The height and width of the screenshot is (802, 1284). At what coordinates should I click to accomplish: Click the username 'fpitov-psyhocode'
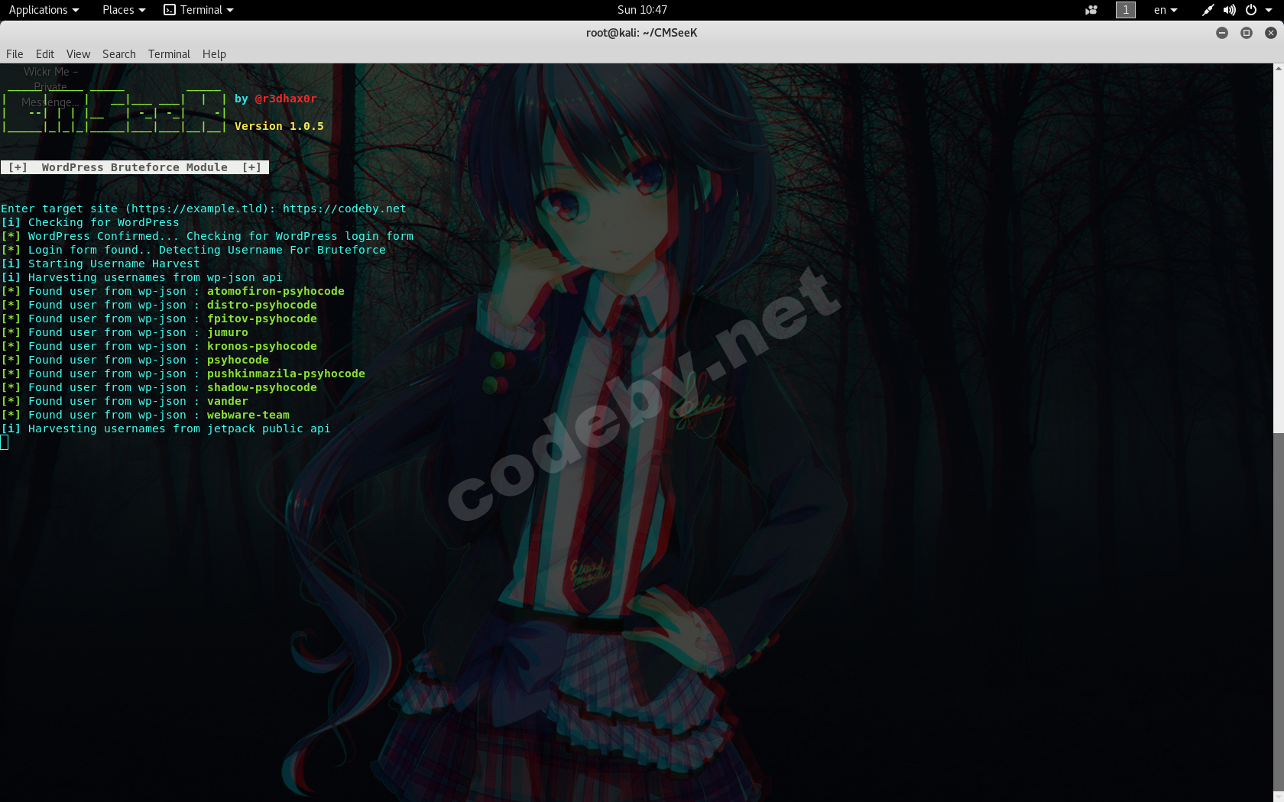[x=262, y=319]
